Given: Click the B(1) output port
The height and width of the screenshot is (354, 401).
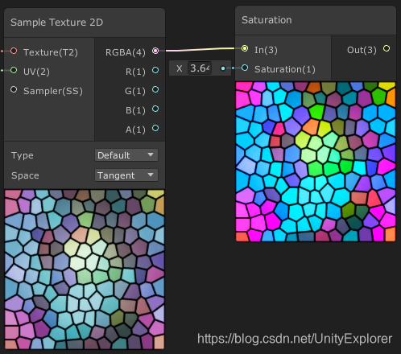Looking at the screenshot, I should [x=155, y=109].
